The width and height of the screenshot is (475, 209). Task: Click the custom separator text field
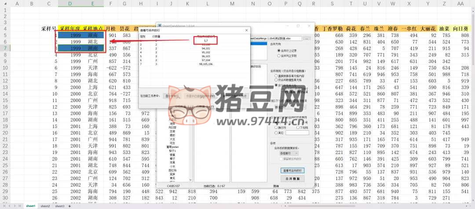[x=297, y=132]
